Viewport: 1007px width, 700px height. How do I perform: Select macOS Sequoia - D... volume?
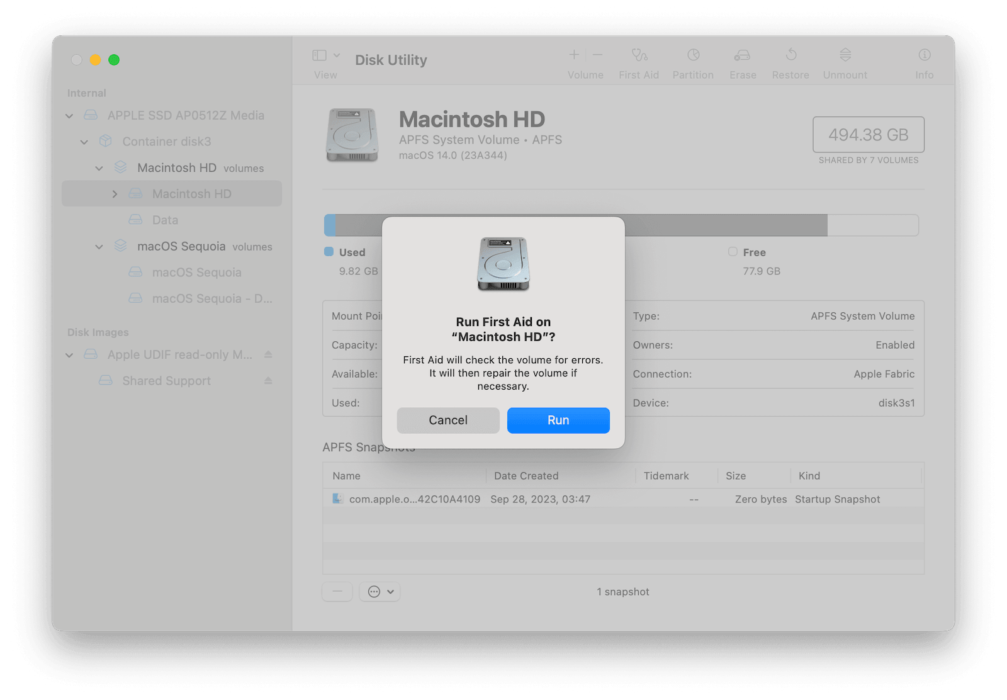212,298
